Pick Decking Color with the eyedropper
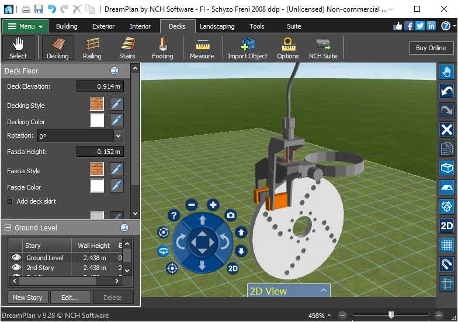The height and width of the screenshot is (322, 458). pos(117,121)
